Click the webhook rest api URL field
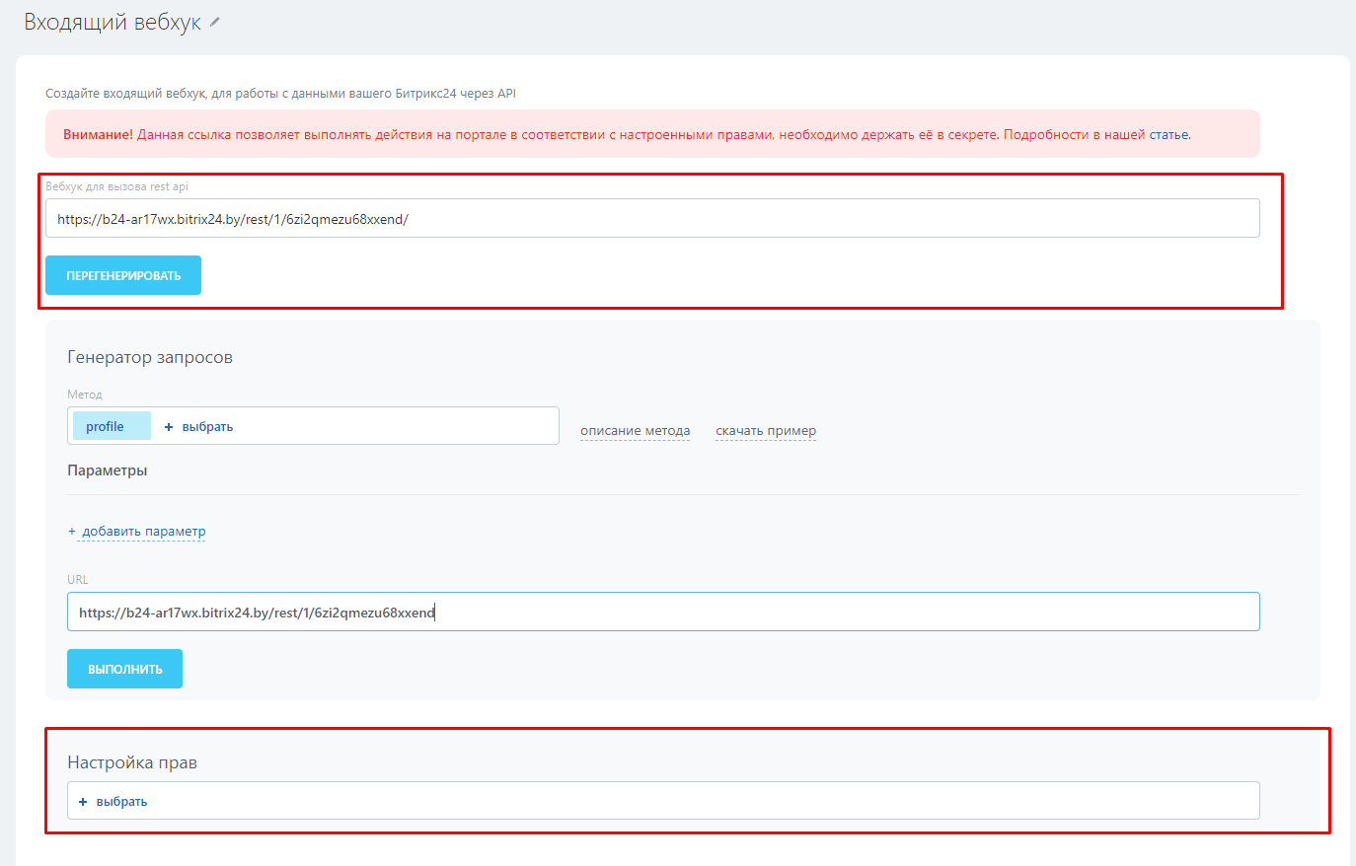This screenshot has width=1356, height=866. (652, 218)
